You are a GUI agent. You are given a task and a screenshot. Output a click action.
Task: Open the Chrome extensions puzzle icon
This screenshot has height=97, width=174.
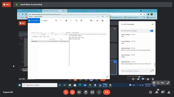coord(148,14)
